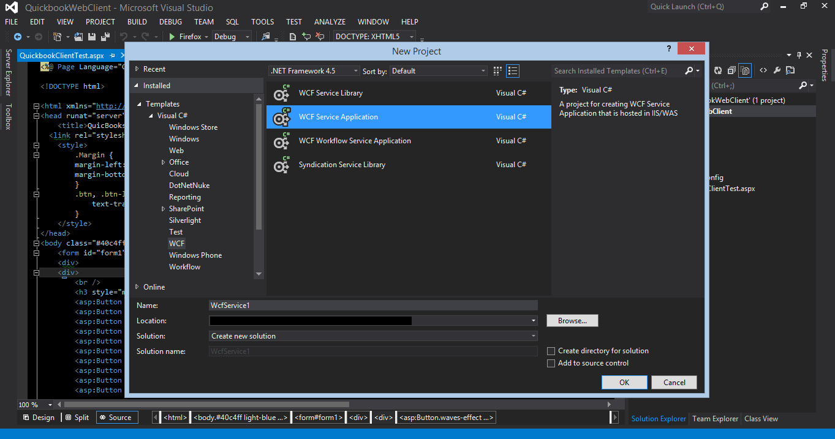Click the Quick Launch search magnifier icon
This screenshot has height=439, width=835.
tap(764, 6)
